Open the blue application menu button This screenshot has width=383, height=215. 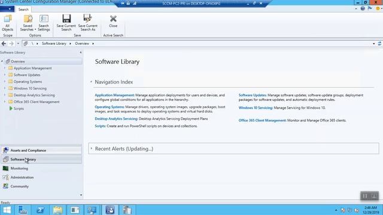point(7,10)
